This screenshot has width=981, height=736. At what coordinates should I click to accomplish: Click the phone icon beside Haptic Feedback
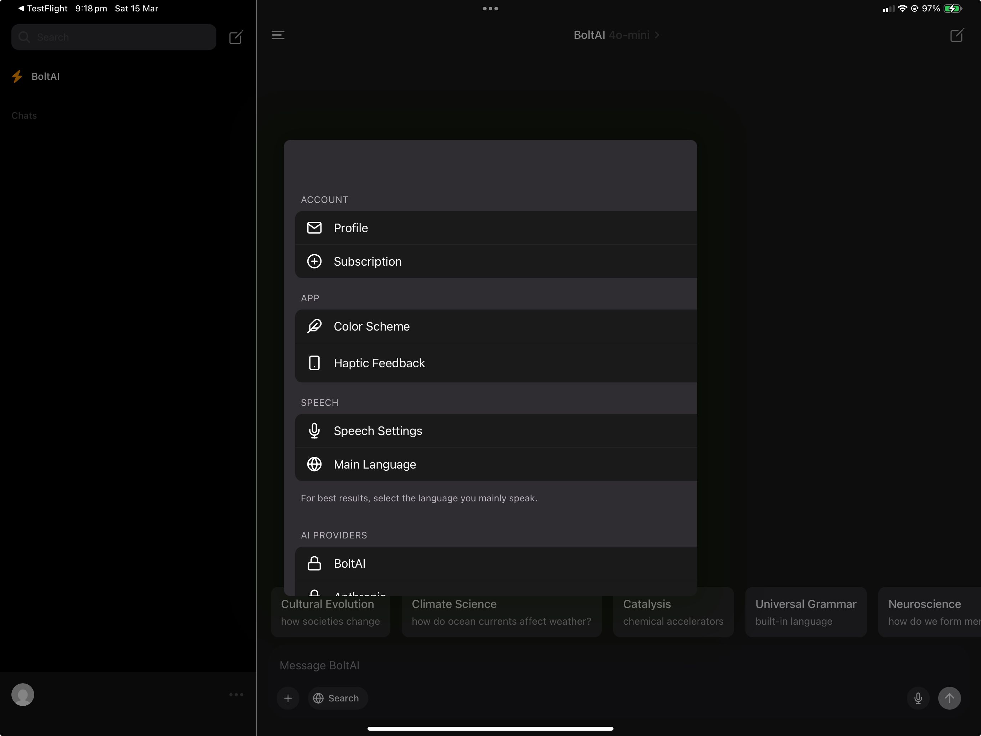point(314,363)
